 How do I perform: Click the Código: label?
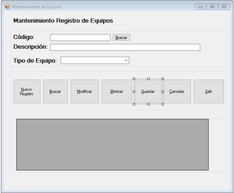tap(24, 37)
